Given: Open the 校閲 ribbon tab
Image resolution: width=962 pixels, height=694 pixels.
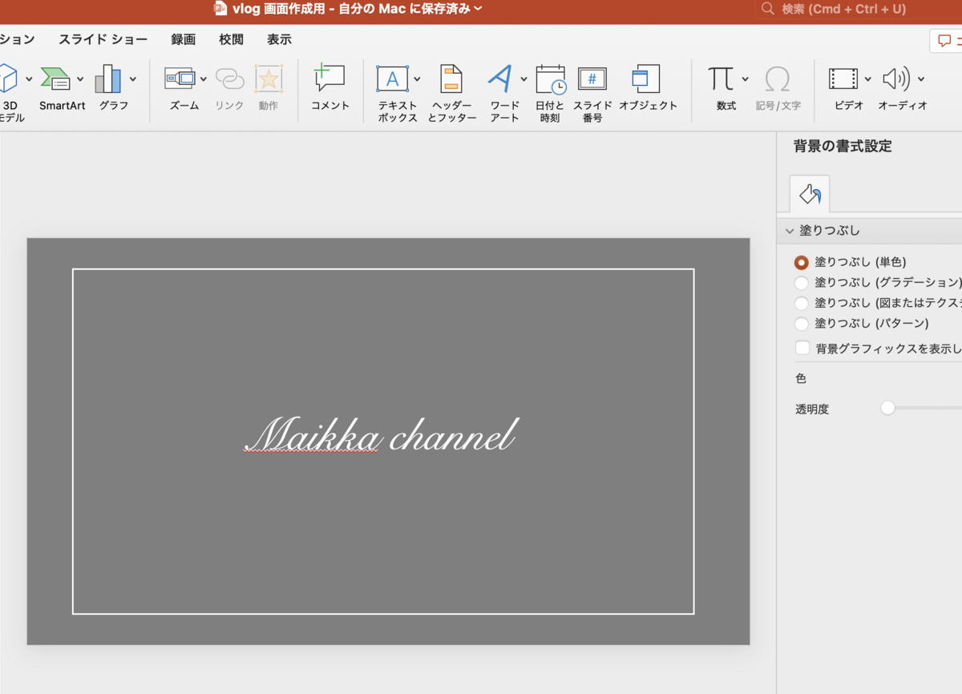Looking at the screenshot, I should pyautogui.click(x=231, y=39).
